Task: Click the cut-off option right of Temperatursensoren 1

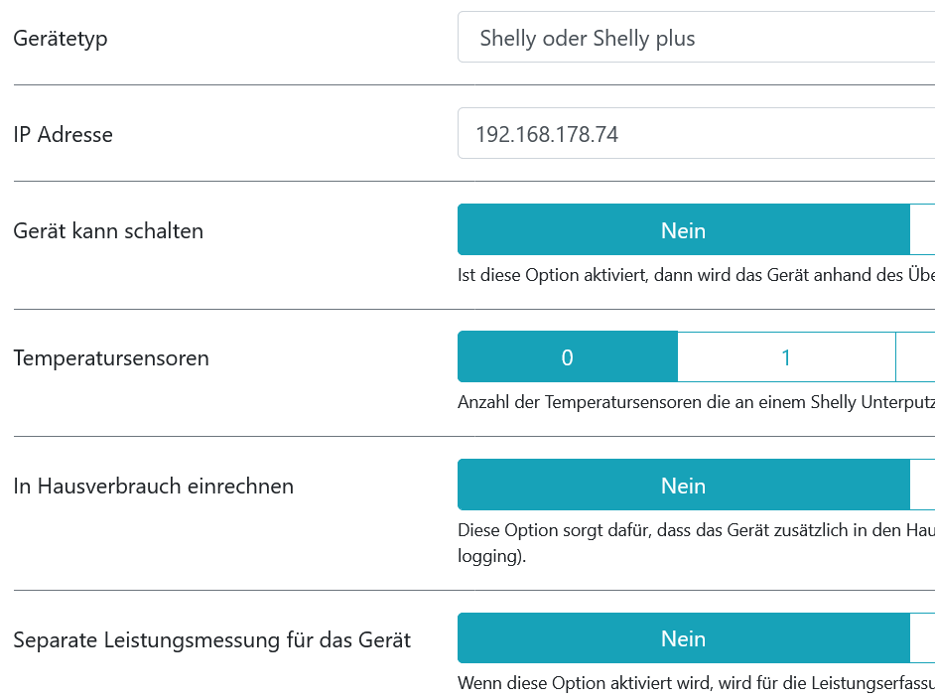Action: pyautogui.click(x=916, y=357)
